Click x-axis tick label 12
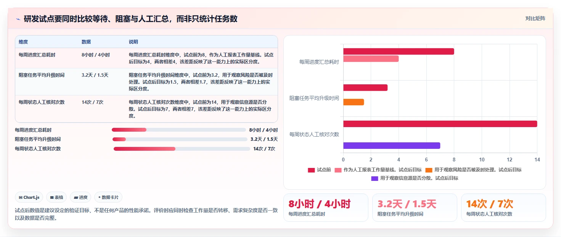561x237 pixels. [x=510, y=160]
